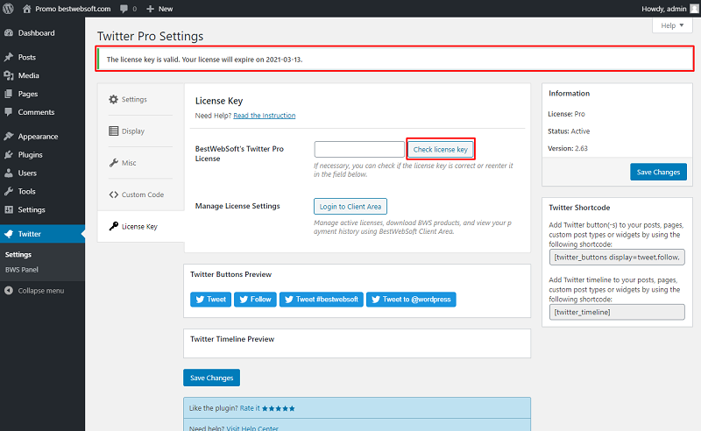Click the Promo bestwebsoft.com site name
Screen dimensions: 701x431
point(73,9)
